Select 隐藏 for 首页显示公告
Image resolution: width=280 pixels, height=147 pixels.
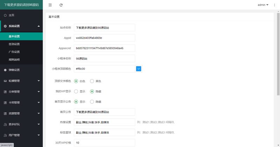coord(92,102)
